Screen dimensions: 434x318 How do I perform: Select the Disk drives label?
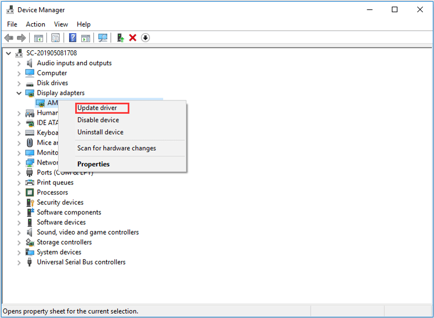53,83
